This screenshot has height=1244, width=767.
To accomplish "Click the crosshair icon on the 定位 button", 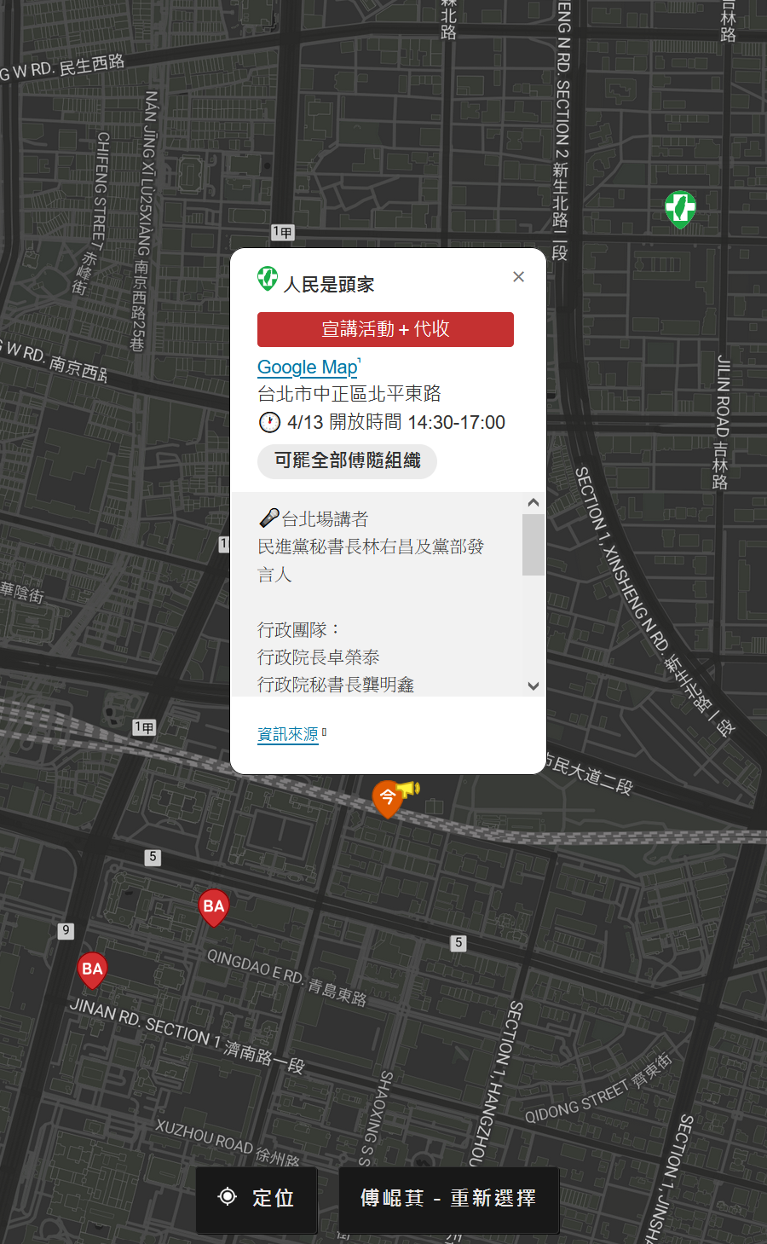I will pyautogui.click(x=228, y=1196).
